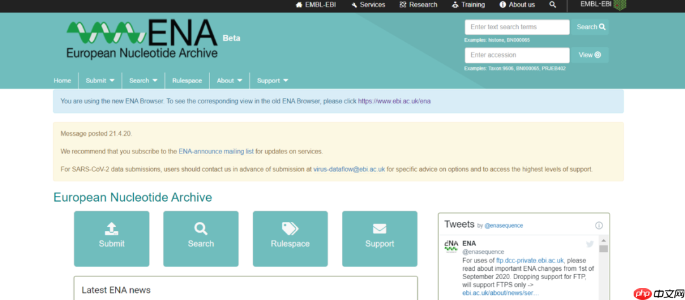Expand the Submit dropdown menu
This screenshot has width=685, height=300.
[x=100, y=81]
